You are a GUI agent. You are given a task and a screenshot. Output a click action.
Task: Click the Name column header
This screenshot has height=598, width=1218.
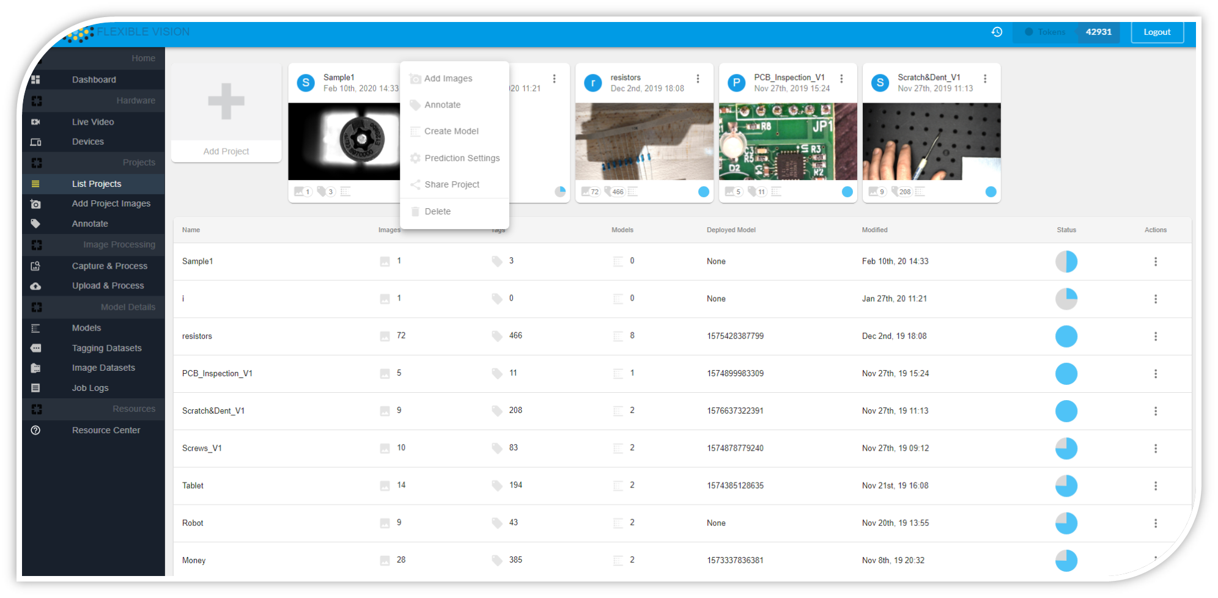click(191, 230)
